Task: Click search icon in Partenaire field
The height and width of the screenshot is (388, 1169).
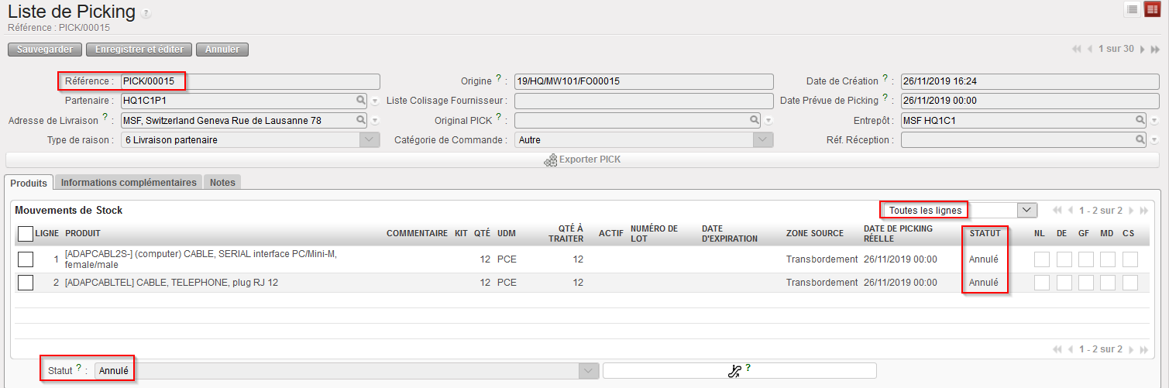Action: pos(361,101)
